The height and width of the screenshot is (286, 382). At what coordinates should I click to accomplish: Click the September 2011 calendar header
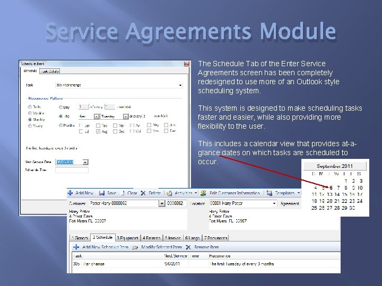(335, 166)
